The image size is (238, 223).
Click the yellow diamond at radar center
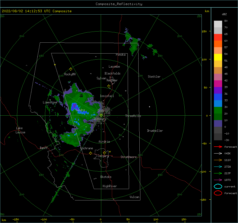coord(101,115)
